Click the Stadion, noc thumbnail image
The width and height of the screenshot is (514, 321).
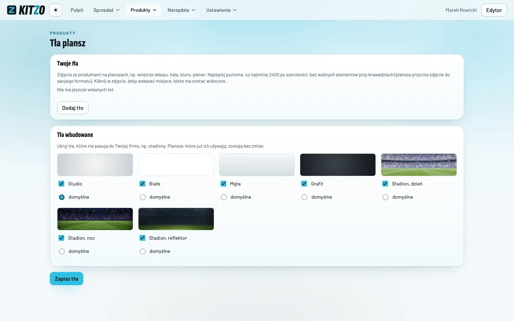tap(95, 219)
